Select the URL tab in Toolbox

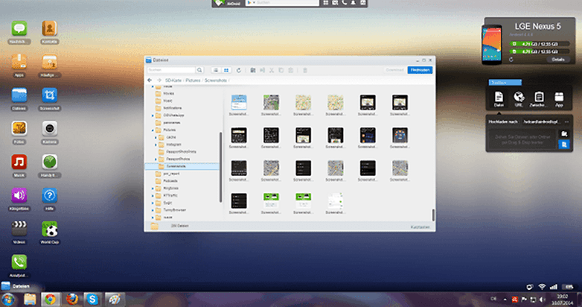click(519, 99)
